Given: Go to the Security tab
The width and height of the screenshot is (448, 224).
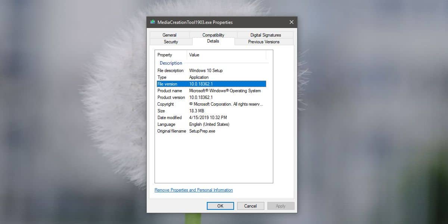Looking at the screenshot, I should pos(171,42).
